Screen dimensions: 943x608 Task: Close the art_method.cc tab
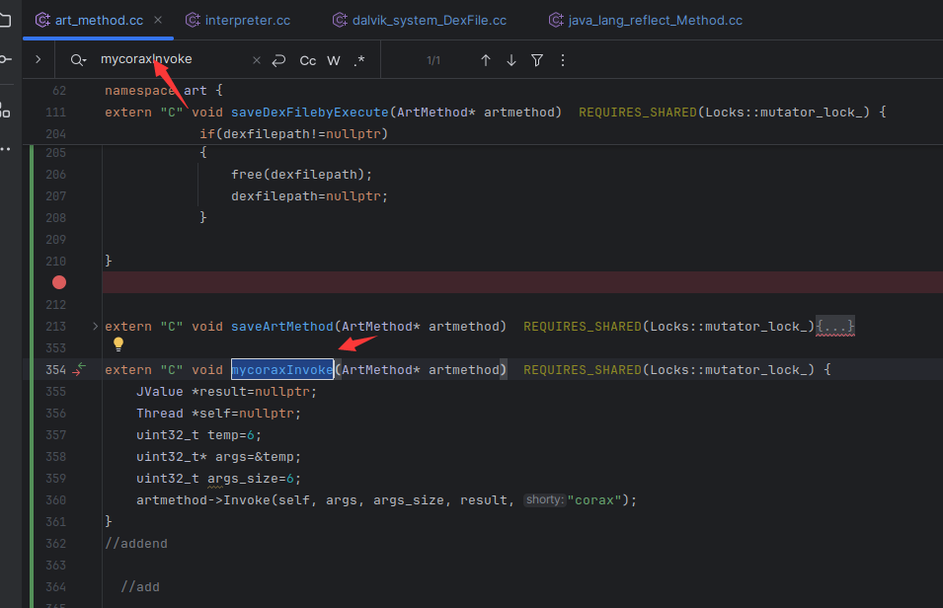click(158, 20)
